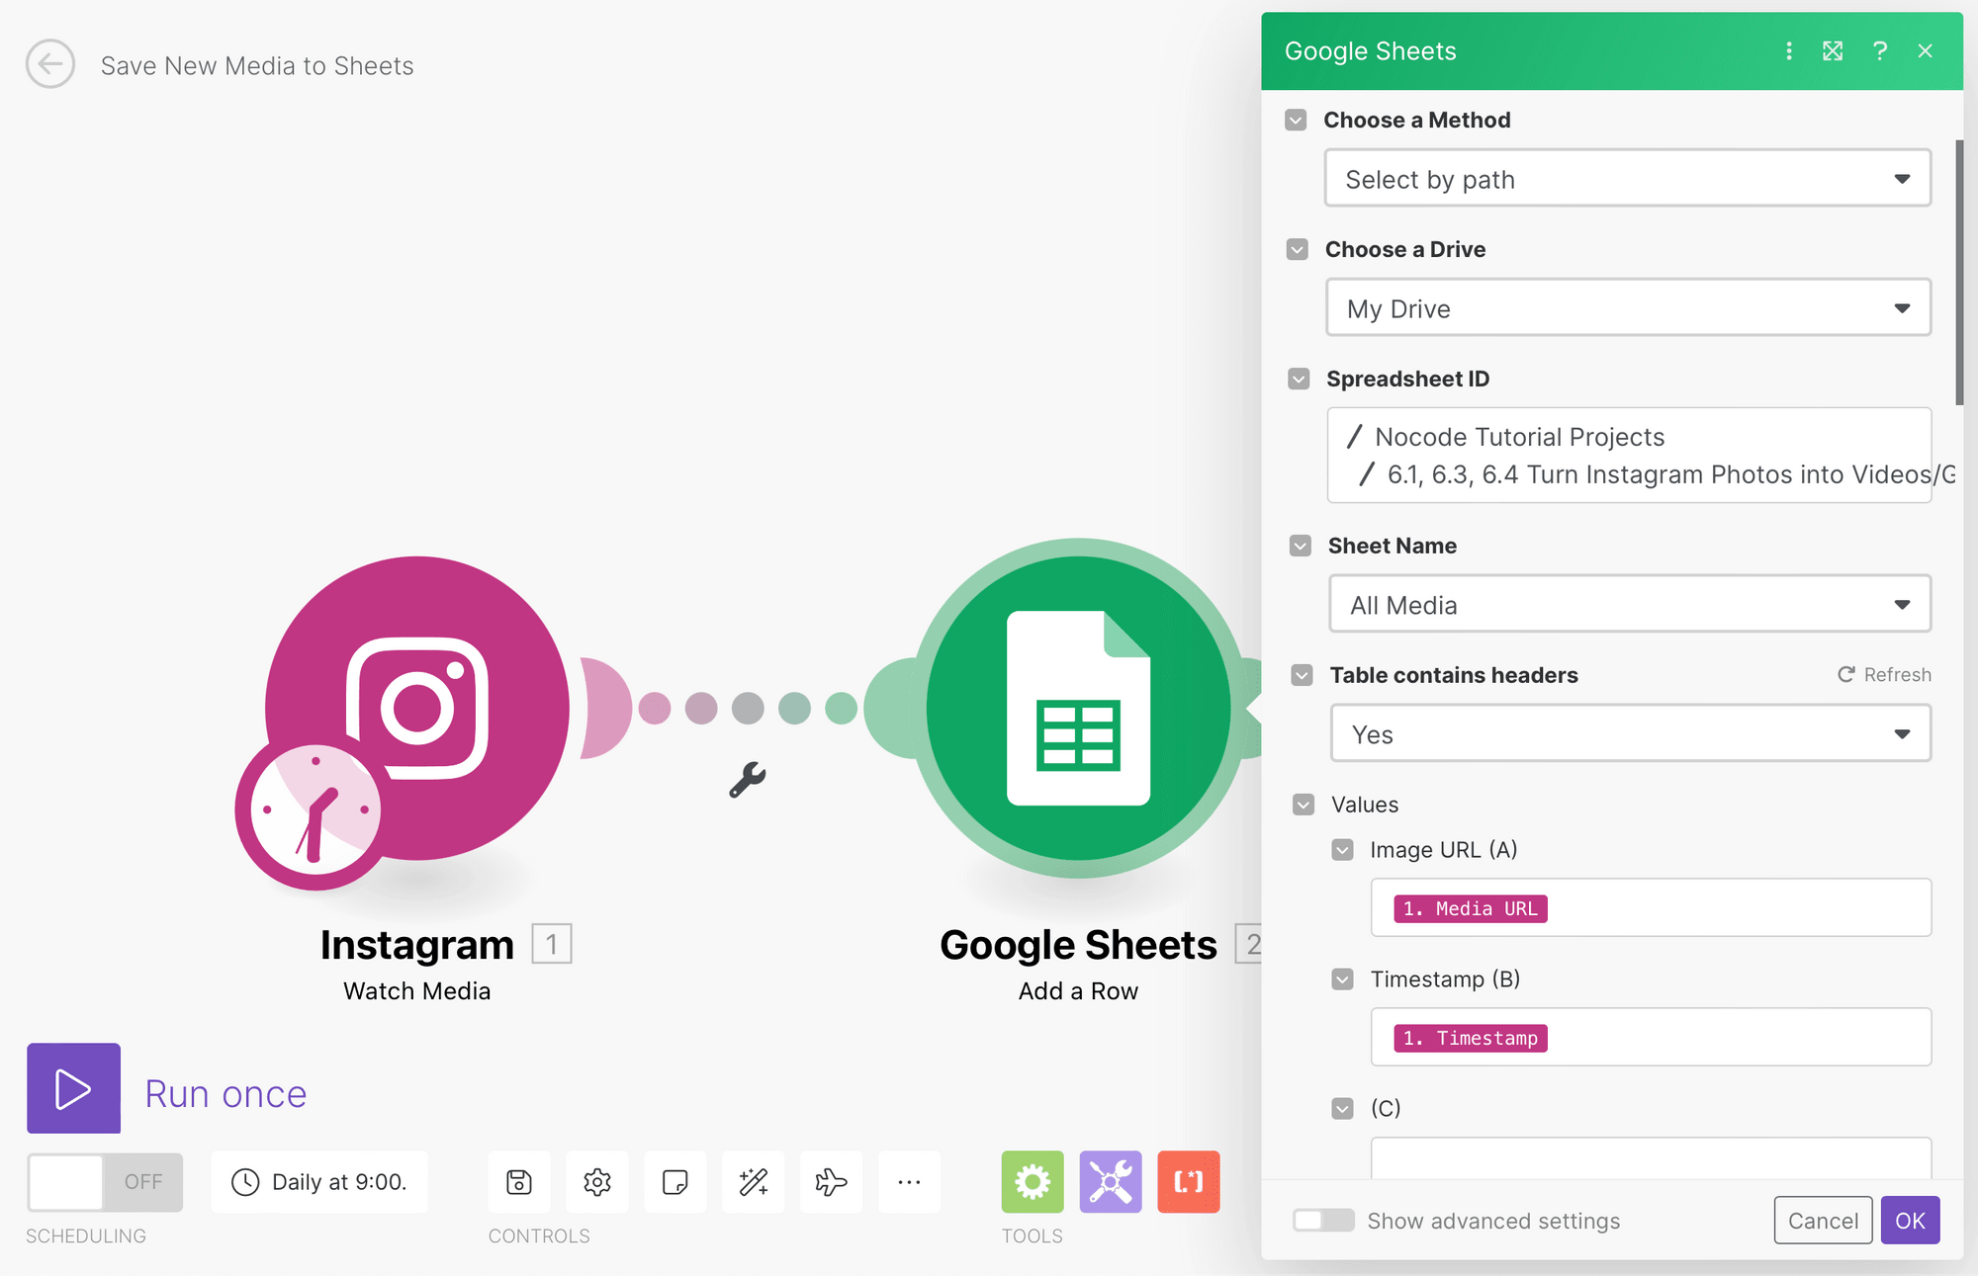Open the notes icon in controls

pos(675,1182)
